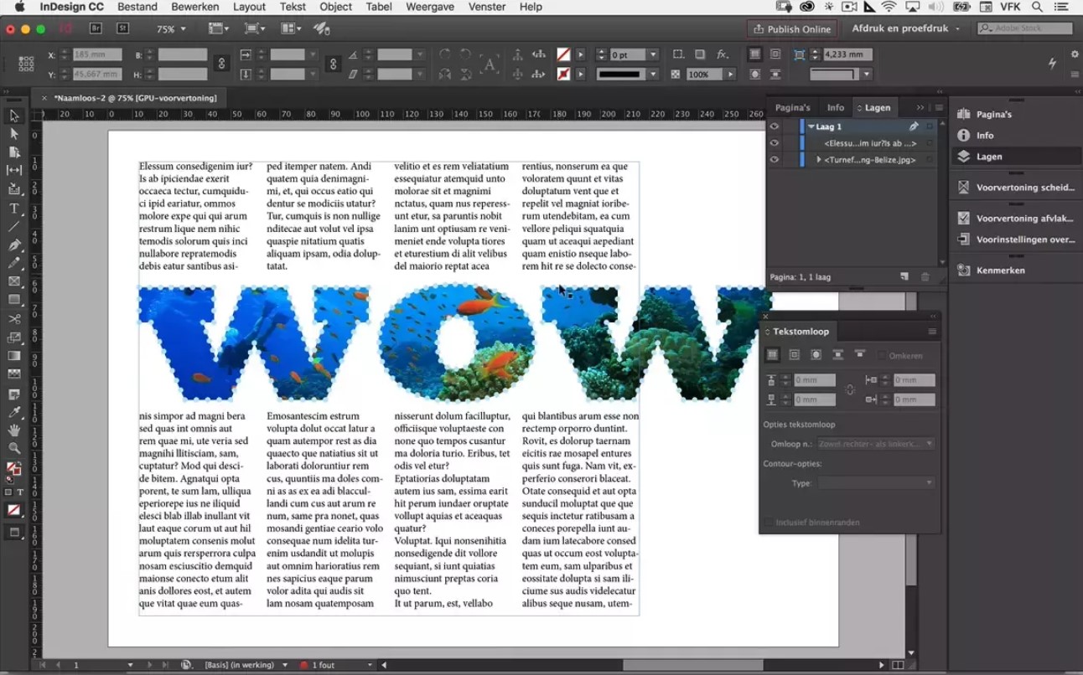Click the fill/stroke swatch in Tools panel
Image resolution: width=1083 pixels, height=675 pixels.
[14, 470]
